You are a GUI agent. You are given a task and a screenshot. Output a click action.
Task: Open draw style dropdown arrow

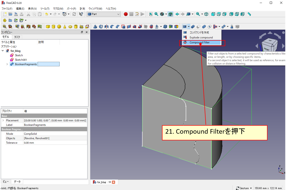click(x=166, y=14)
